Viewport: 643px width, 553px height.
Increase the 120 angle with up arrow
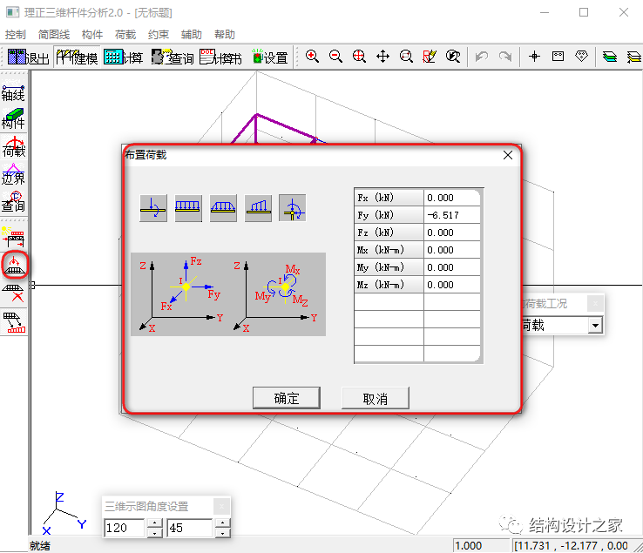tap(154, 523)
